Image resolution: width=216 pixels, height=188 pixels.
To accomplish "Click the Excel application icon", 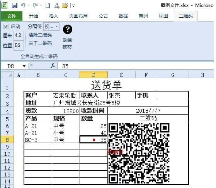I will [4, 5].
